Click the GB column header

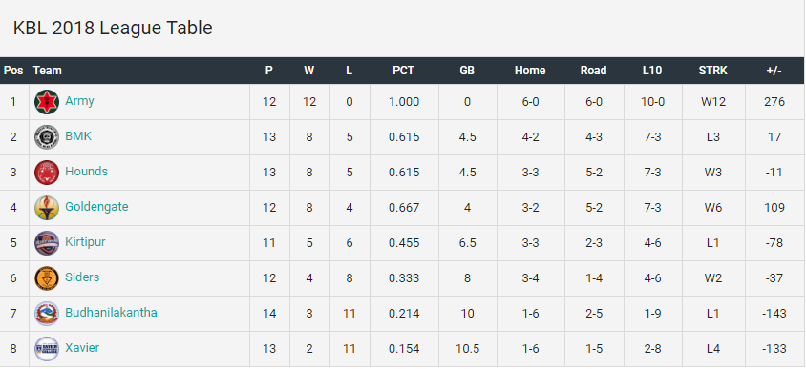tap(467, 71)
